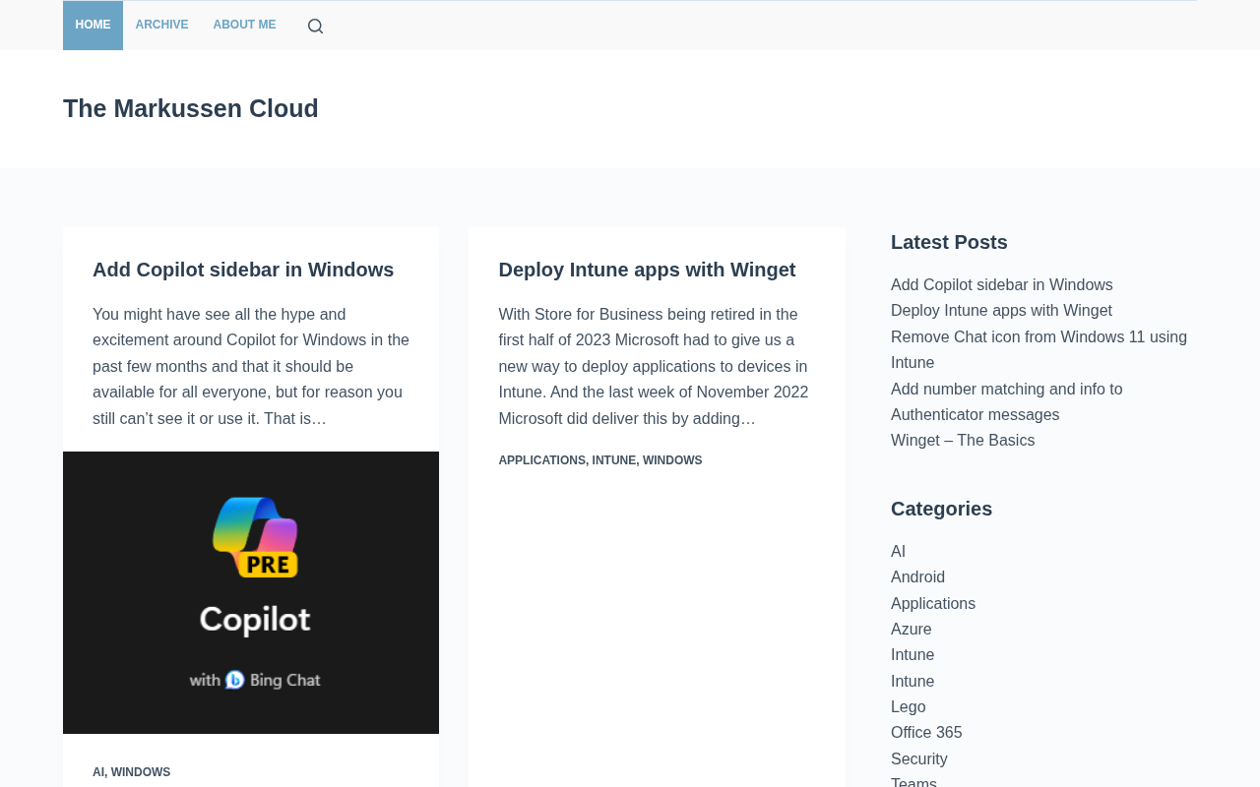
Task: Browse the Office 365 category
Action: click(926, 733)
